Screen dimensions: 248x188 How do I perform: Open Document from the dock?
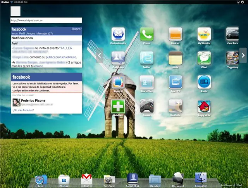click(x=178, y=179)
